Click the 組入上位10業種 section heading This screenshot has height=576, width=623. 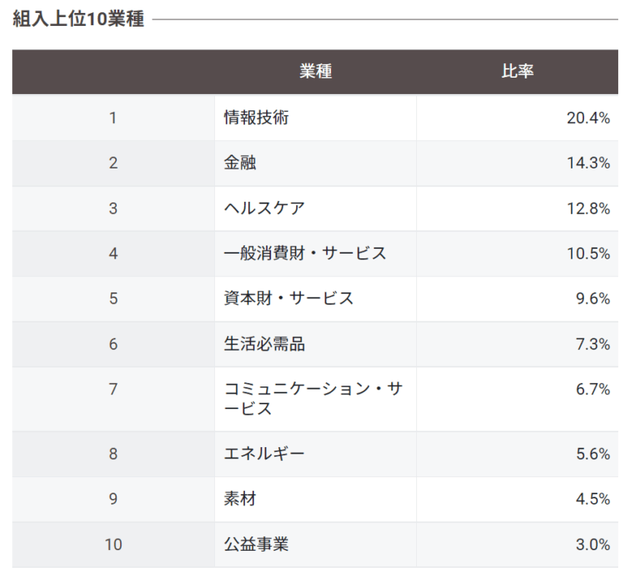79,19
